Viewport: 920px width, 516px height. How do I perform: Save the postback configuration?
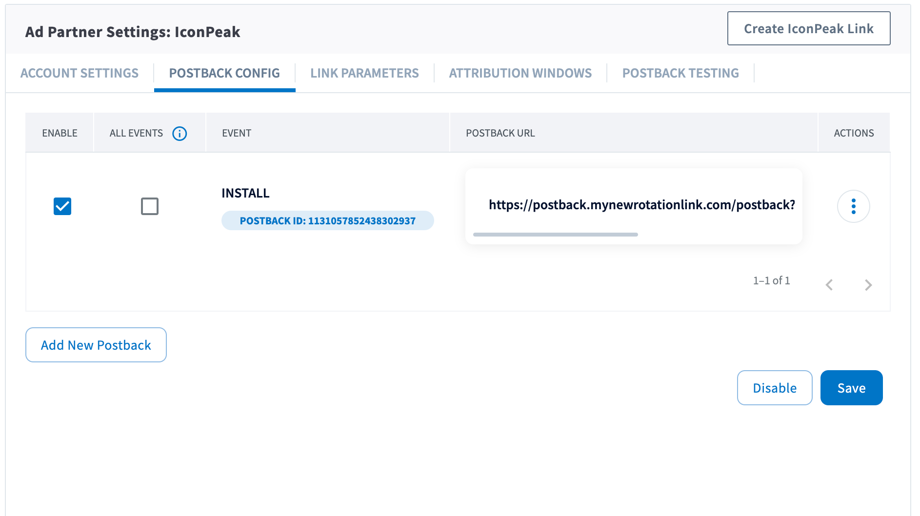(x=851, y=388)
